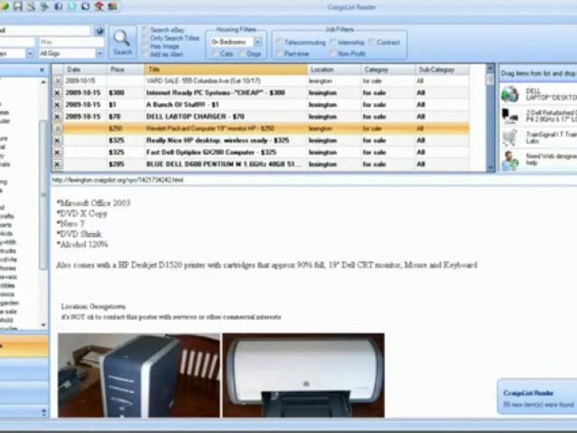This screenshot has height=433, width=577.
Task: Click the main keyword search input field
Action: click(45, 31)
